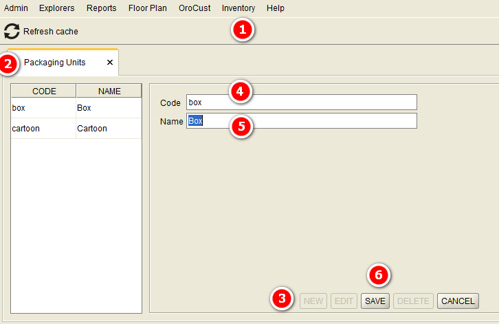Open the Reports menu

102,8
